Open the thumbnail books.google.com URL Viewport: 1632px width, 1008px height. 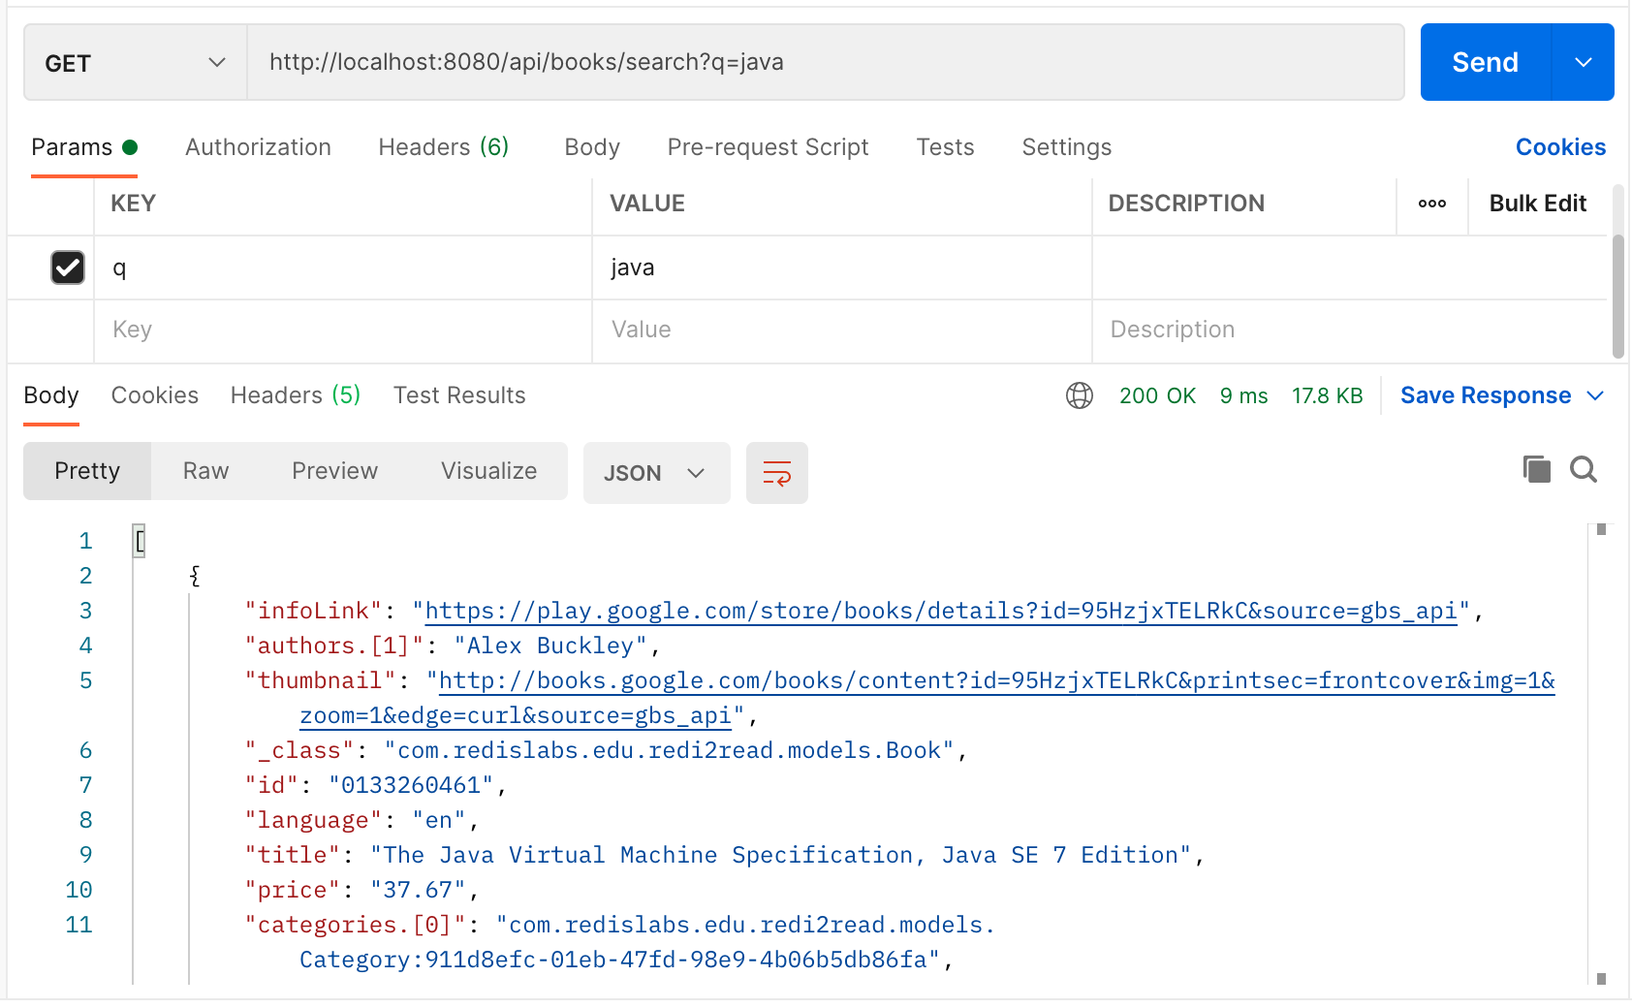click(996, 680)
